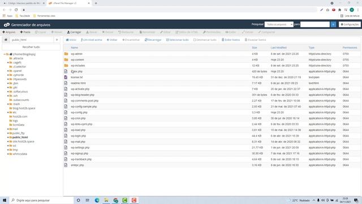Select the ssl folder in tree

coord(14,146)
